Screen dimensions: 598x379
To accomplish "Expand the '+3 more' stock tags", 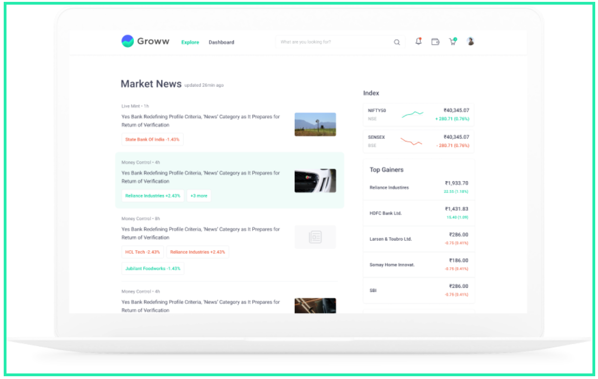I will (x=199, y=196).
